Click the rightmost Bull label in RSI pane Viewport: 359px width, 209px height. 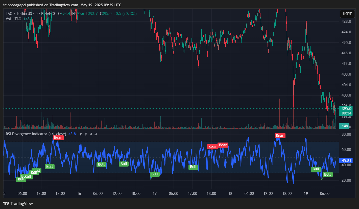[x=327, y=174]
